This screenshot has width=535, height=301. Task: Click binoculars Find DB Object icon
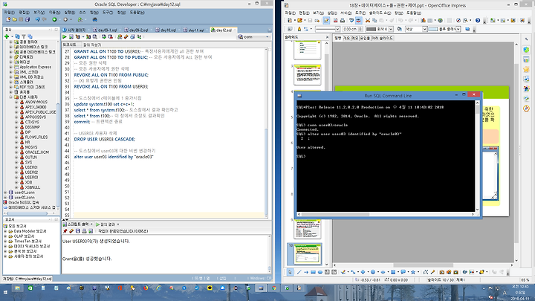(95, 20)
